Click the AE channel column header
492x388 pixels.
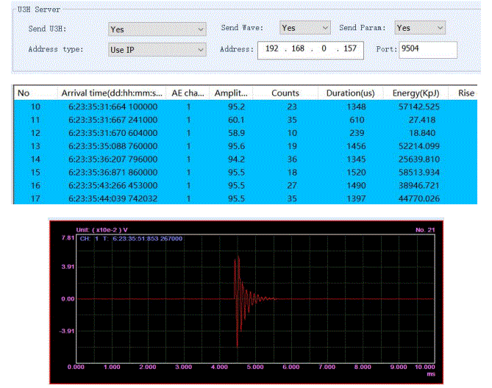(188, 93)
